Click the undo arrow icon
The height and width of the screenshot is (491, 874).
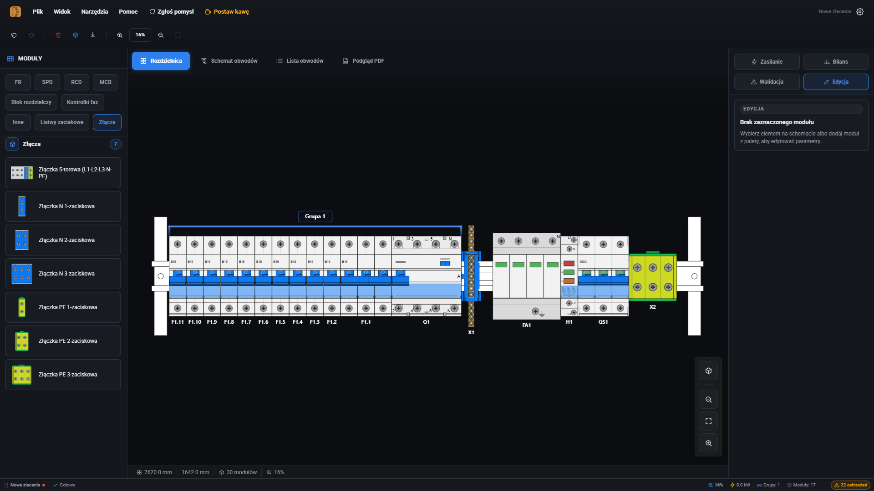tap(14, 35)
